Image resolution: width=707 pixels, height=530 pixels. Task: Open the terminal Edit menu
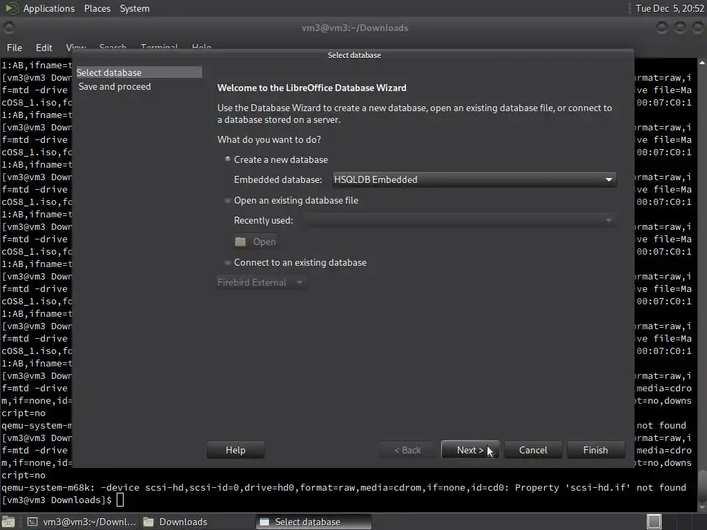click(x=43, y=48)
